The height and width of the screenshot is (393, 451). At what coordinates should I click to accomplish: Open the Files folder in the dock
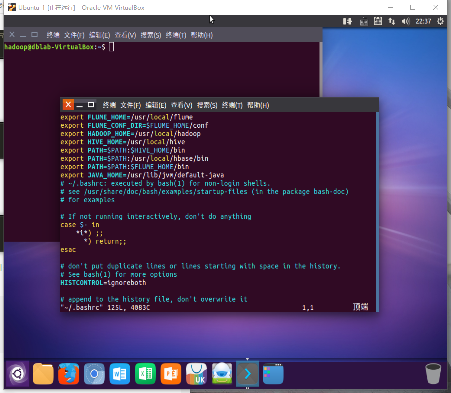click(x=43, y=373)
